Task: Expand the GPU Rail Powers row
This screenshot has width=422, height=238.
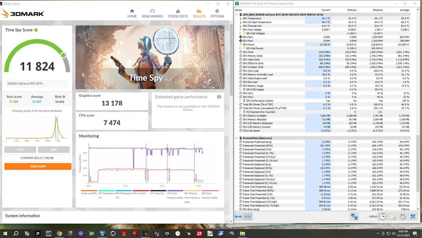Action: click(241, 48)
